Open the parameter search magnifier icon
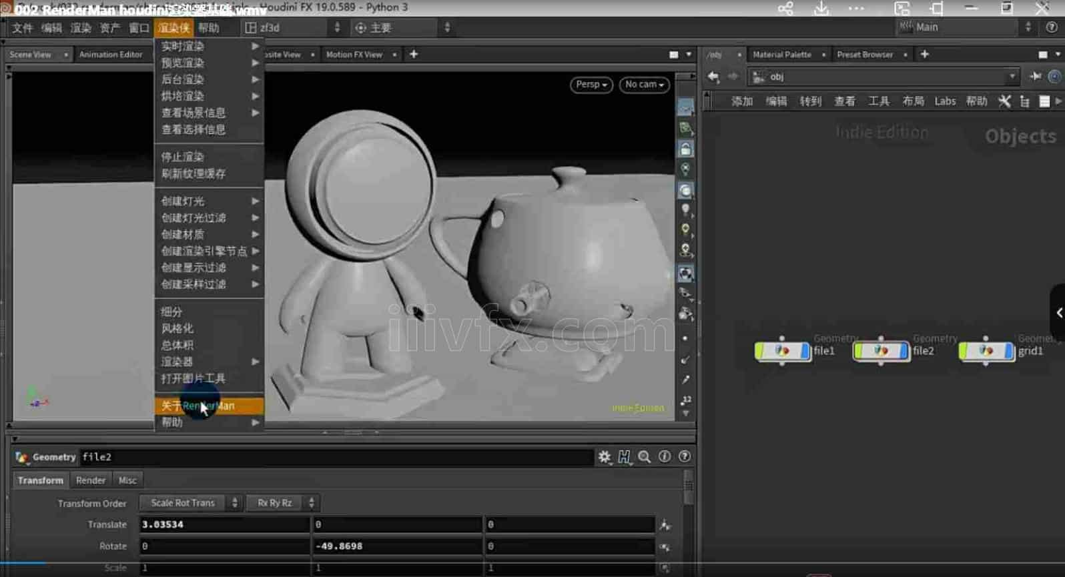 pyautogui.click(x=645, y=457)
